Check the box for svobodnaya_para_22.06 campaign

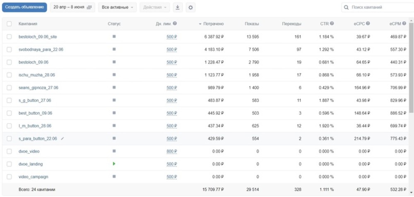click(9, 50)
